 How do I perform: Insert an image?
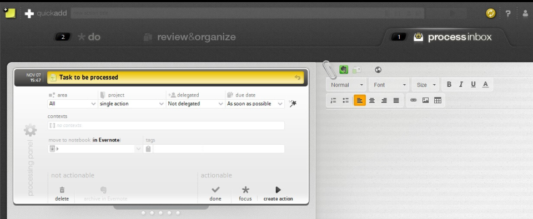coord(426,100)
